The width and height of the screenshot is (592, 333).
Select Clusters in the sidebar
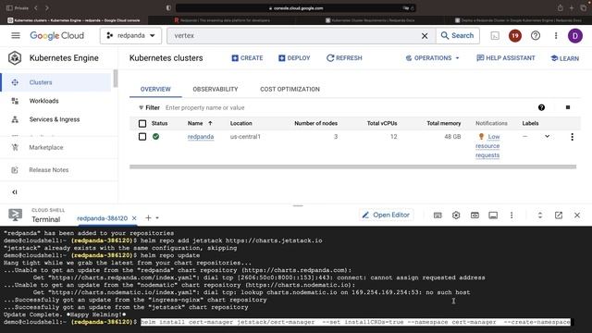click(x=56, y=82)
